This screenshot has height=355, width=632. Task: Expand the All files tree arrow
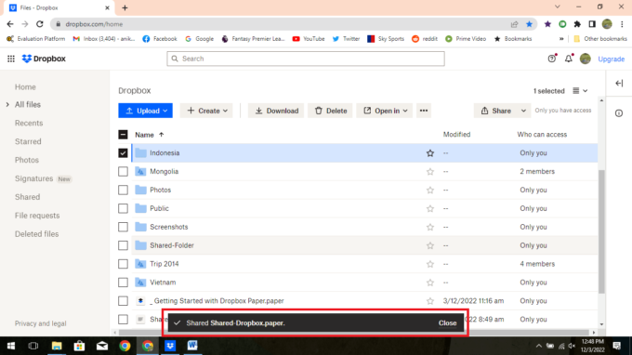[7, 105]
